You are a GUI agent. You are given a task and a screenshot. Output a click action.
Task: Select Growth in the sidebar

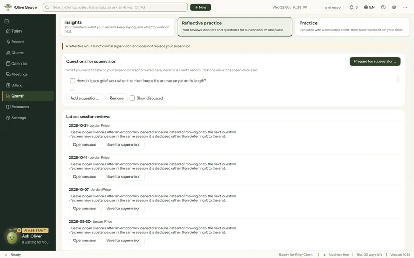point(28,96)
